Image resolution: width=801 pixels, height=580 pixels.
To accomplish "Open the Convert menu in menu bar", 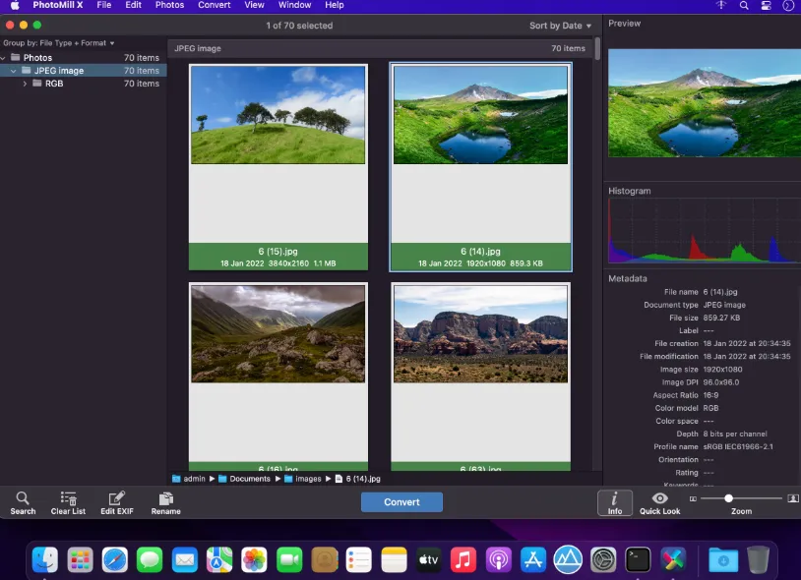I will pyautogui.click(x=215, y=5).
